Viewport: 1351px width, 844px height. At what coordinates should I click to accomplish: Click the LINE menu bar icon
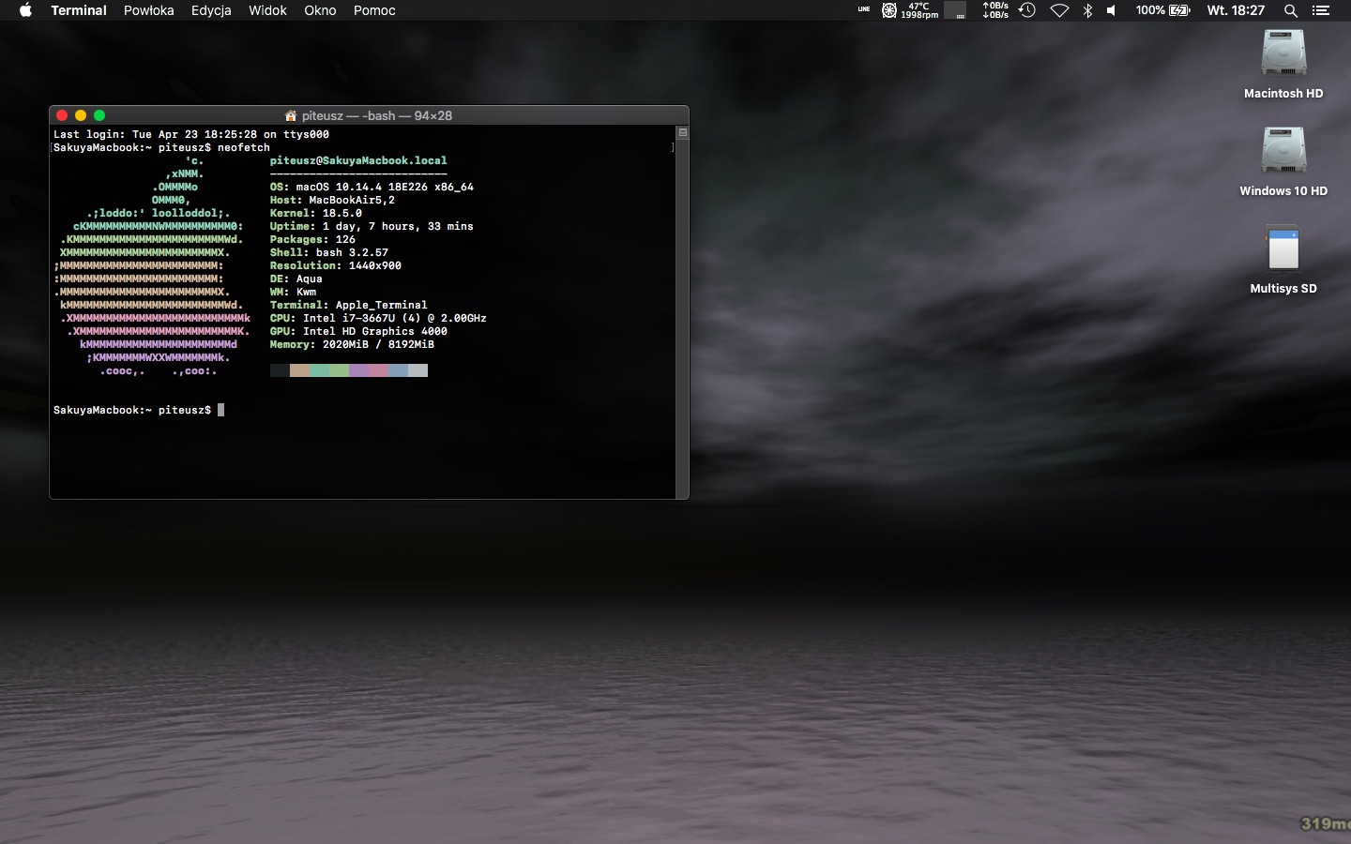tap(864, 10)
